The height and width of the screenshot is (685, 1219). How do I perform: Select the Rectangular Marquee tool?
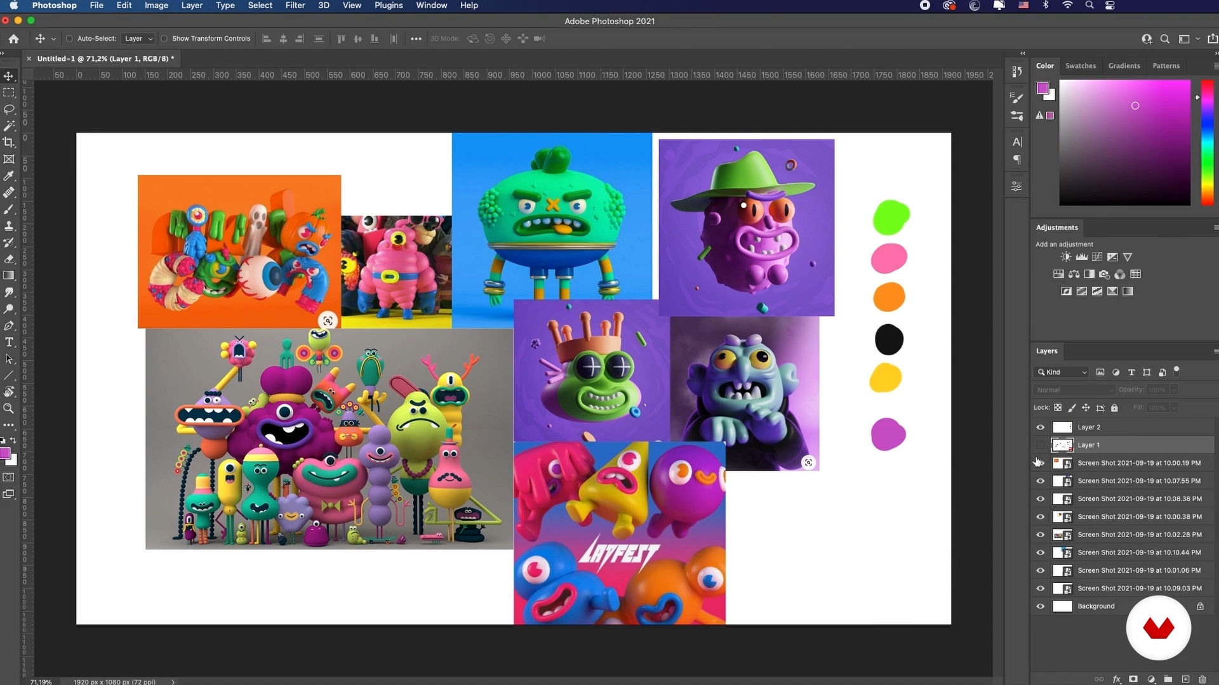click(9, 93)
